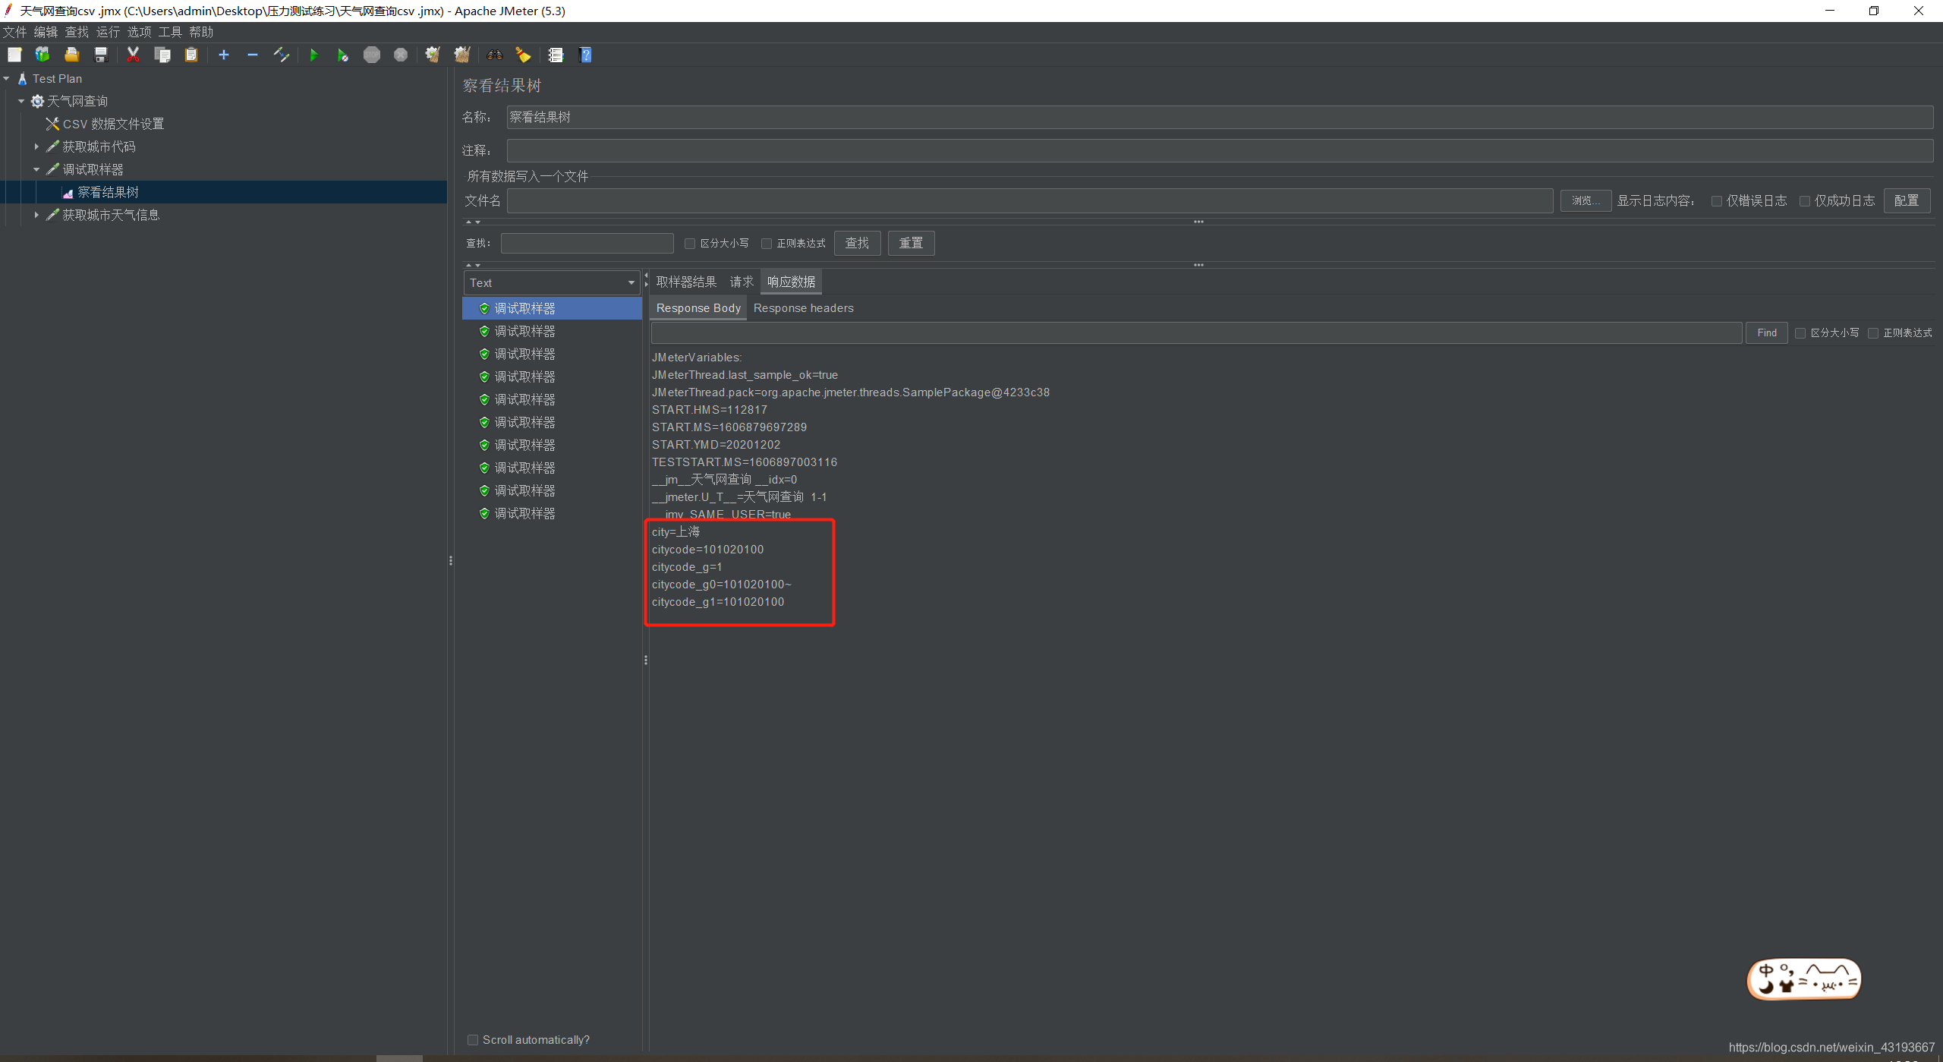
Task: Open the function helper list icon
Action: click(556, 55)
